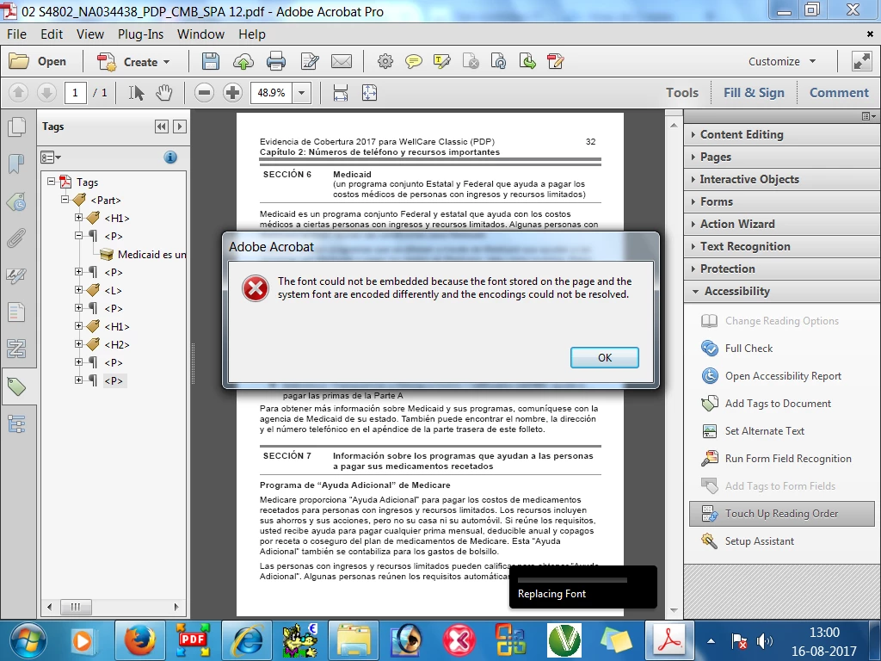Collapse the <Part> tag node

[x=65, y=200]
